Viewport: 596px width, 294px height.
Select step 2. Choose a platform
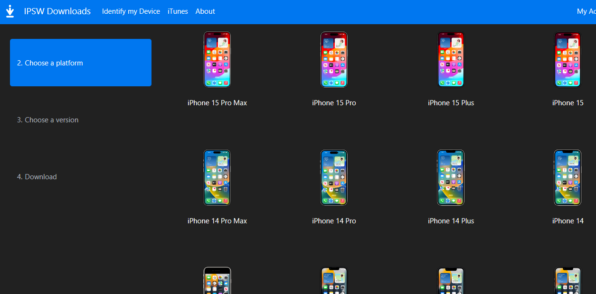pyautogui.click(x=81, y=63)
